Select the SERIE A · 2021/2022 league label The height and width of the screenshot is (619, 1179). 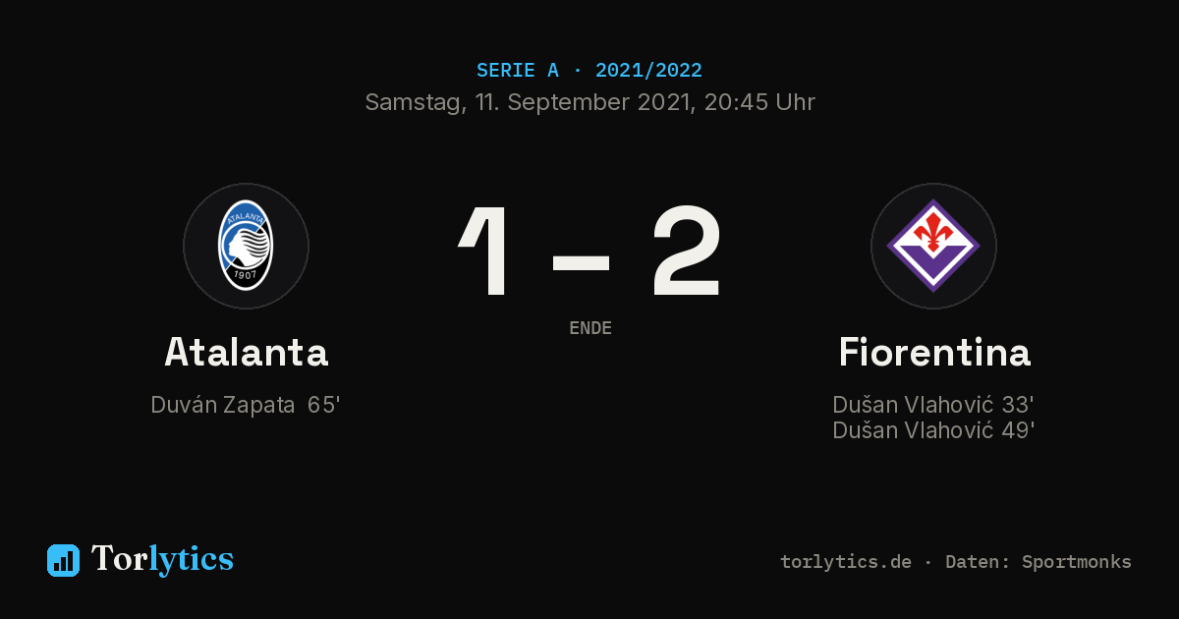[589, 71]
